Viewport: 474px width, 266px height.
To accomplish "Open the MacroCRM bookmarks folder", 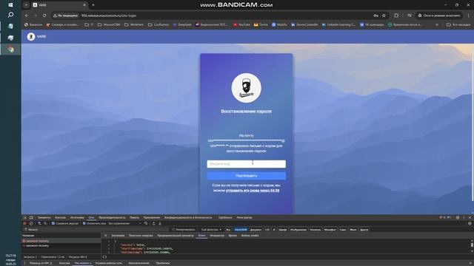I will [x=109, y=24].
